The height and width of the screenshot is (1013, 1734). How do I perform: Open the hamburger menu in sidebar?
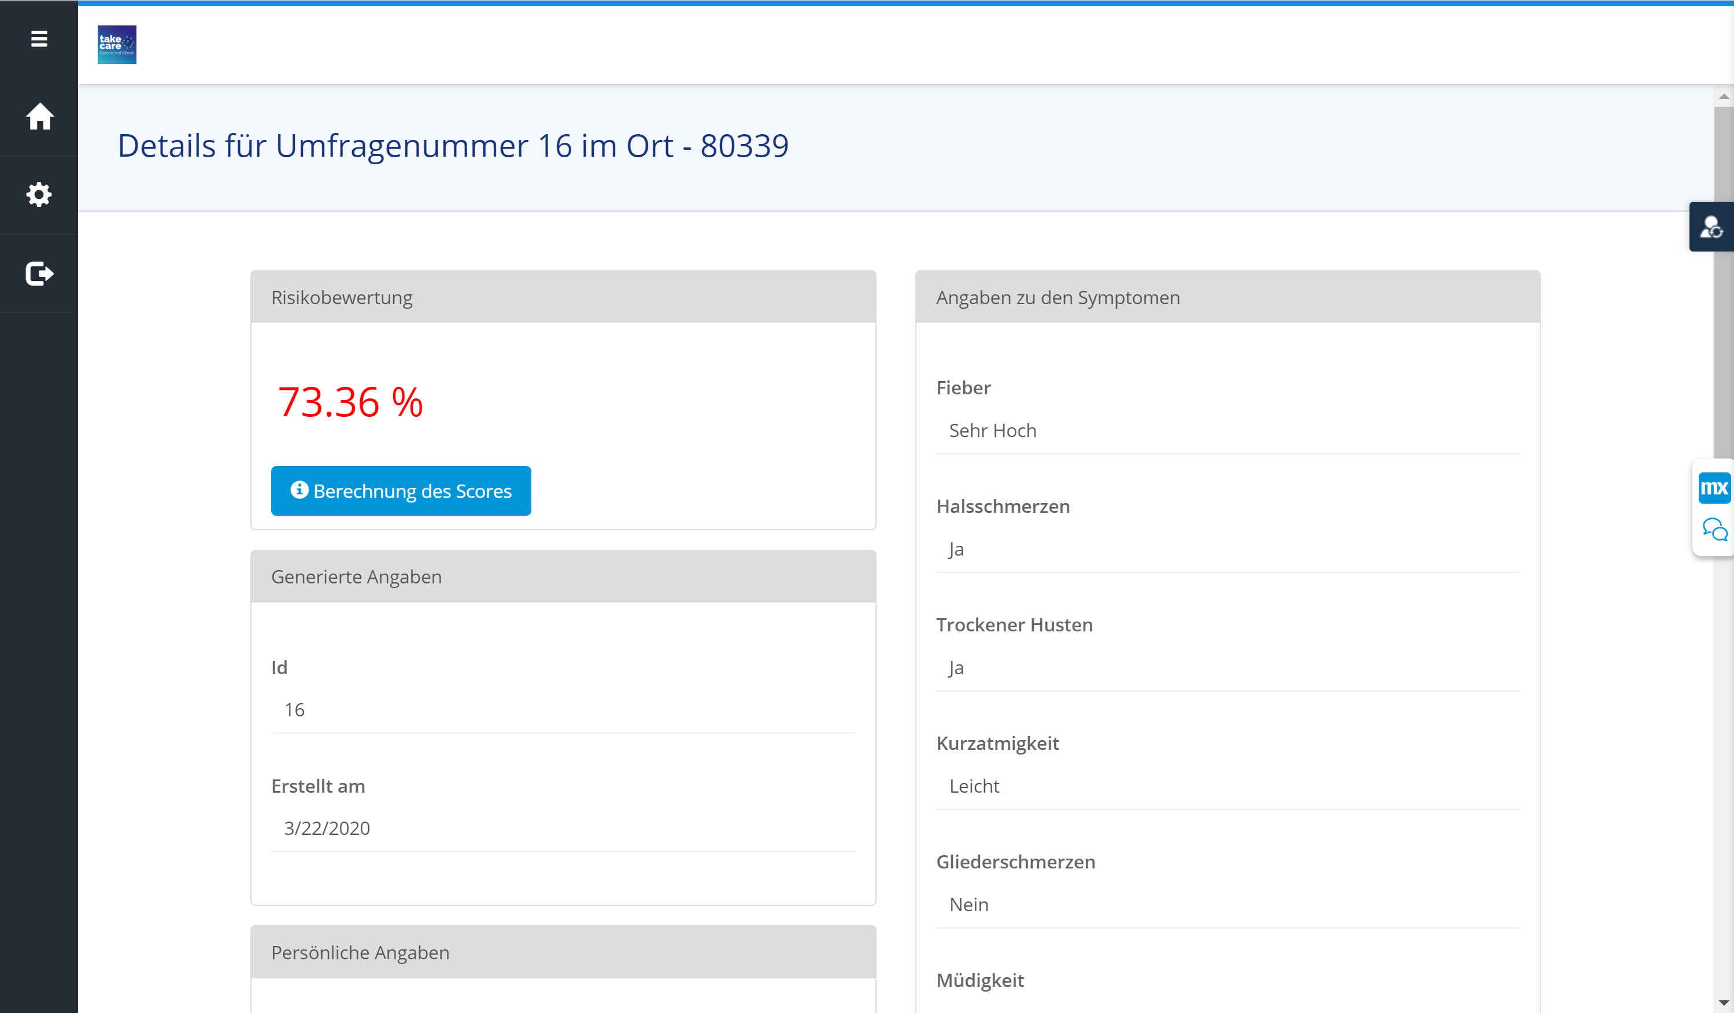pyautogui.click(x=39, y=39)
